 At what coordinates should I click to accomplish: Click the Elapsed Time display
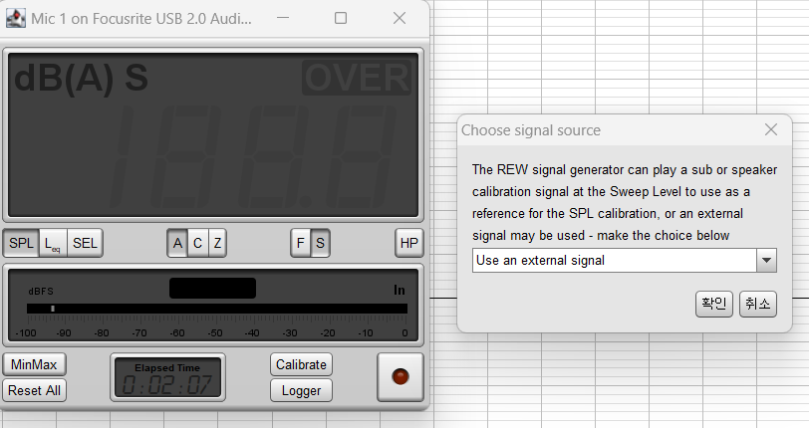(167, 377)
